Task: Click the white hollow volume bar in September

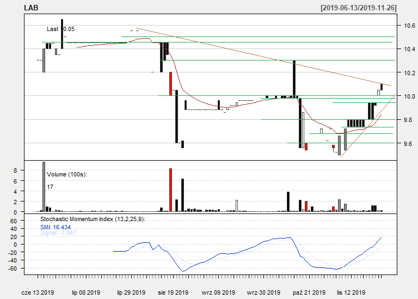Action: [x=236, y=206]
